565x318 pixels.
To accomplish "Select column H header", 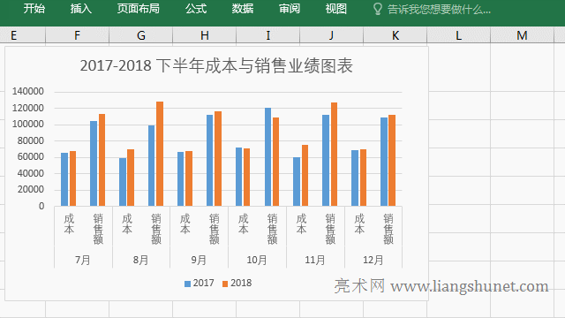I will click(204, 35).
